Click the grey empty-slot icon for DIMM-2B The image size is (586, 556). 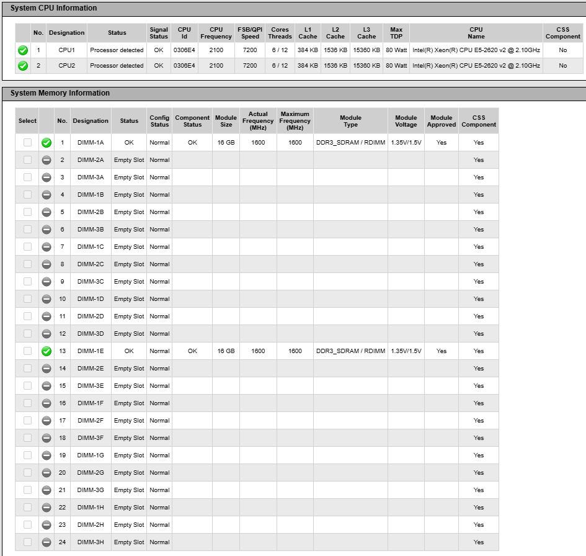point(47,212)
